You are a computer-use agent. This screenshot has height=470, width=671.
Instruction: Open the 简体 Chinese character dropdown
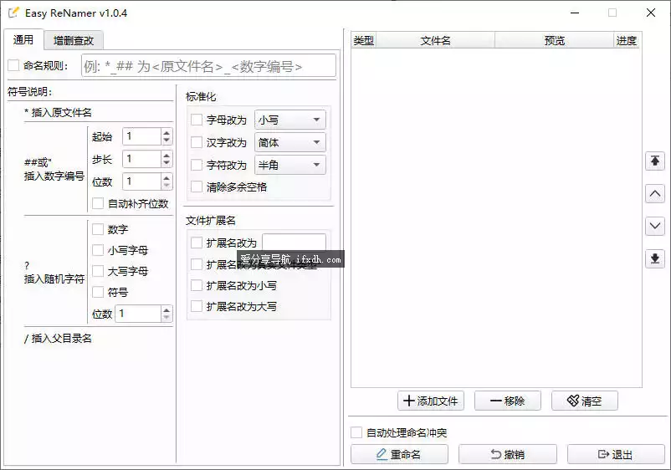(290, 142)
